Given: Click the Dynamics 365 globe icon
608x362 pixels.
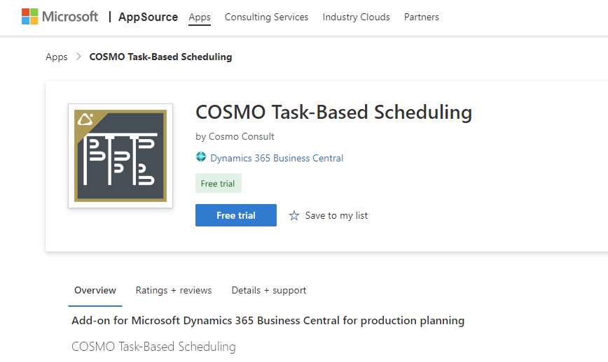Looking at the screenshot, I should click(x=201, y=158).
